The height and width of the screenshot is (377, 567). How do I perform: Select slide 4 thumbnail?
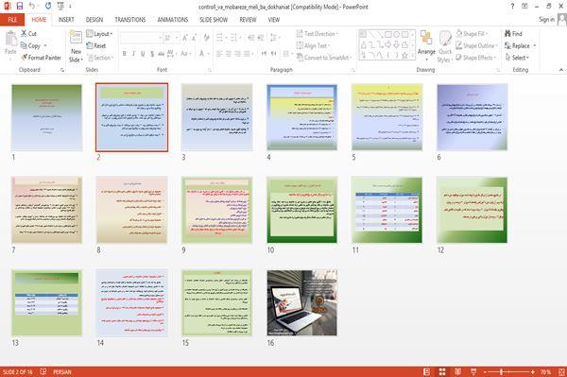[x=302, y=117]
